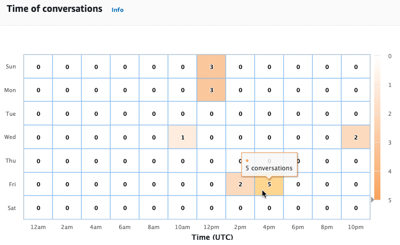The image size is (400, 245).
Task: Click the Monday 2am cell
Action: [67, 90]
